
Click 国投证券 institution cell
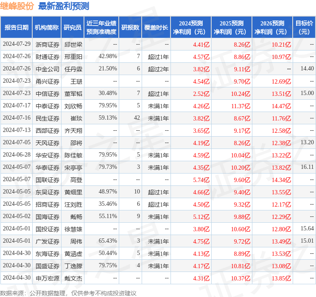pyautogui.click(x=48, y=229)
